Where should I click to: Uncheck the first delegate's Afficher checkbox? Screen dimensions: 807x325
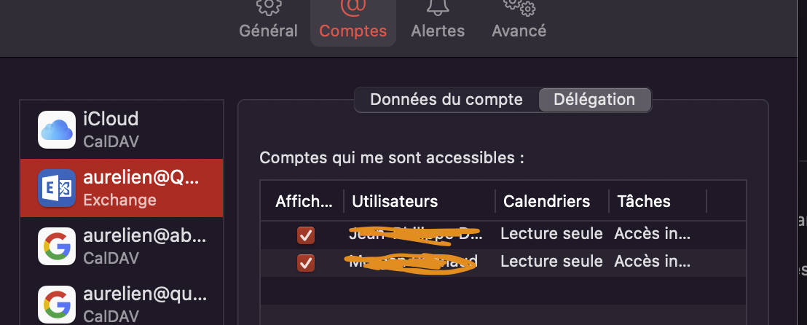click(306, 235)
